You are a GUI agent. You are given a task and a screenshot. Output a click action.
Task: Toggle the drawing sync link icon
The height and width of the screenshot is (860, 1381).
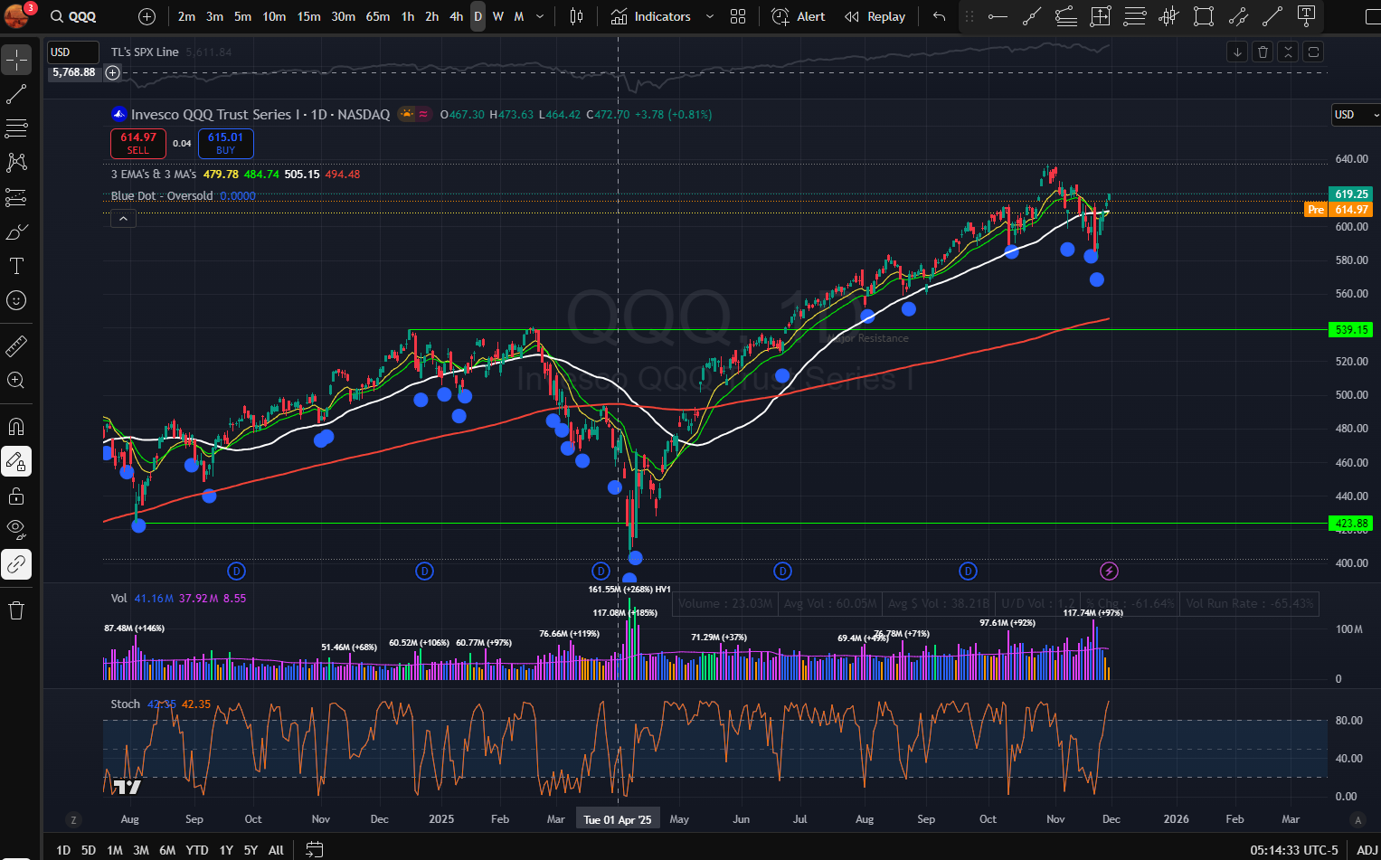[16, 564]
